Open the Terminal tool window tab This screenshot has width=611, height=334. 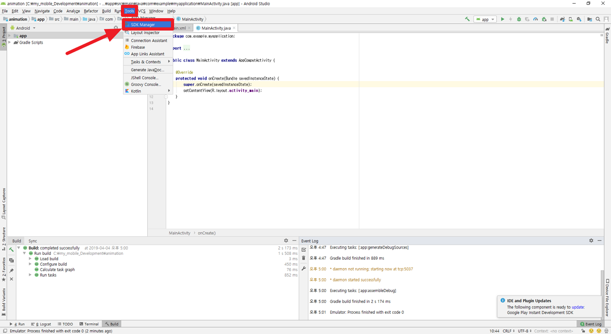[89, 324]
